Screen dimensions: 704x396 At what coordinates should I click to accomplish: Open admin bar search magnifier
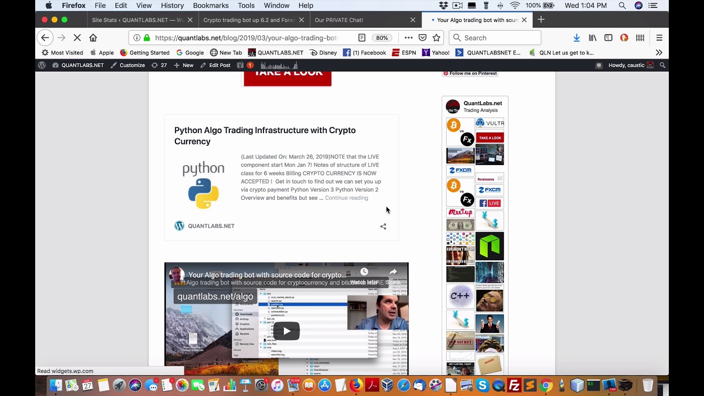click(662, 65)
